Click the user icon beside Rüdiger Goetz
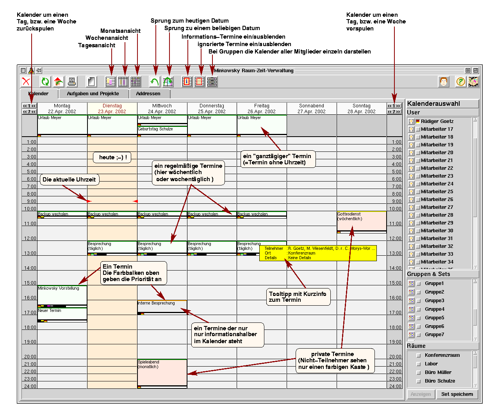 (x=411, y=121)
